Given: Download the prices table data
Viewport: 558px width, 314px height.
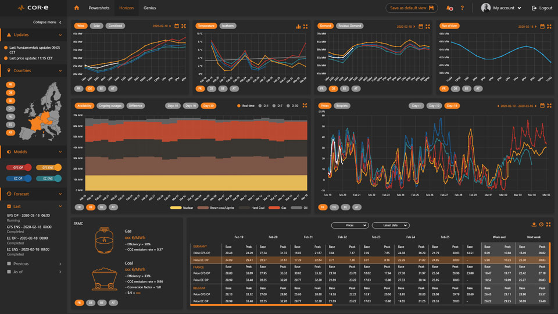Looking at the screenshot, I should pos(534,224).
